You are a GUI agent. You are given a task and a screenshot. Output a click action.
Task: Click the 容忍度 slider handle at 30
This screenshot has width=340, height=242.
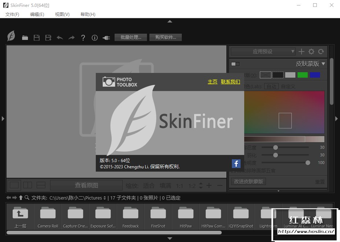point(275,147)
